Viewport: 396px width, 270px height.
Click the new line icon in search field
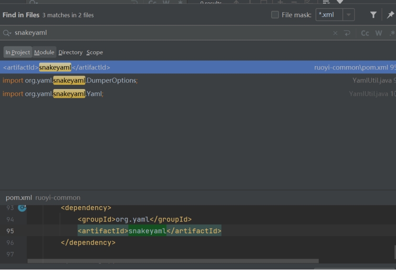[x=347, y=33]
